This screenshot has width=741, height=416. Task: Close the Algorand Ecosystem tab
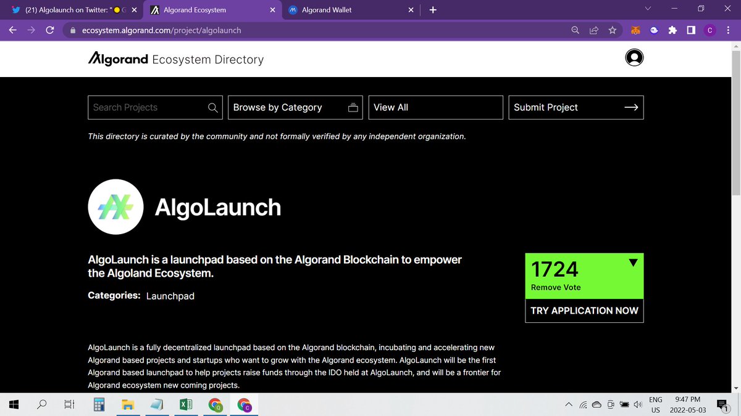click(272, 10)
